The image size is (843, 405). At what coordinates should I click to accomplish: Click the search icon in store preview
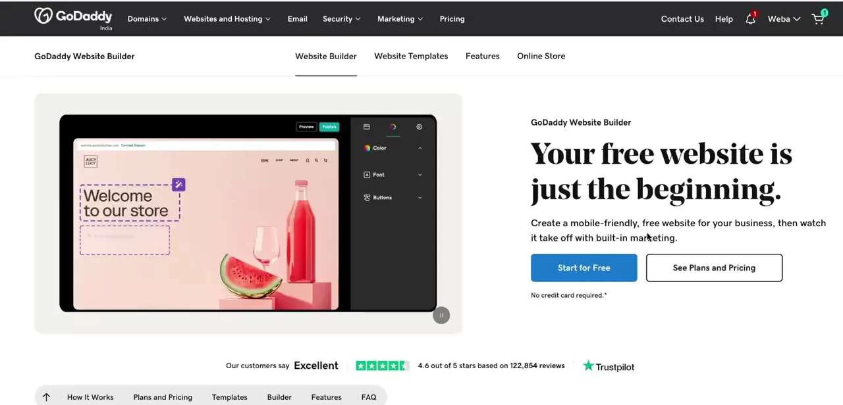(316, 160)
